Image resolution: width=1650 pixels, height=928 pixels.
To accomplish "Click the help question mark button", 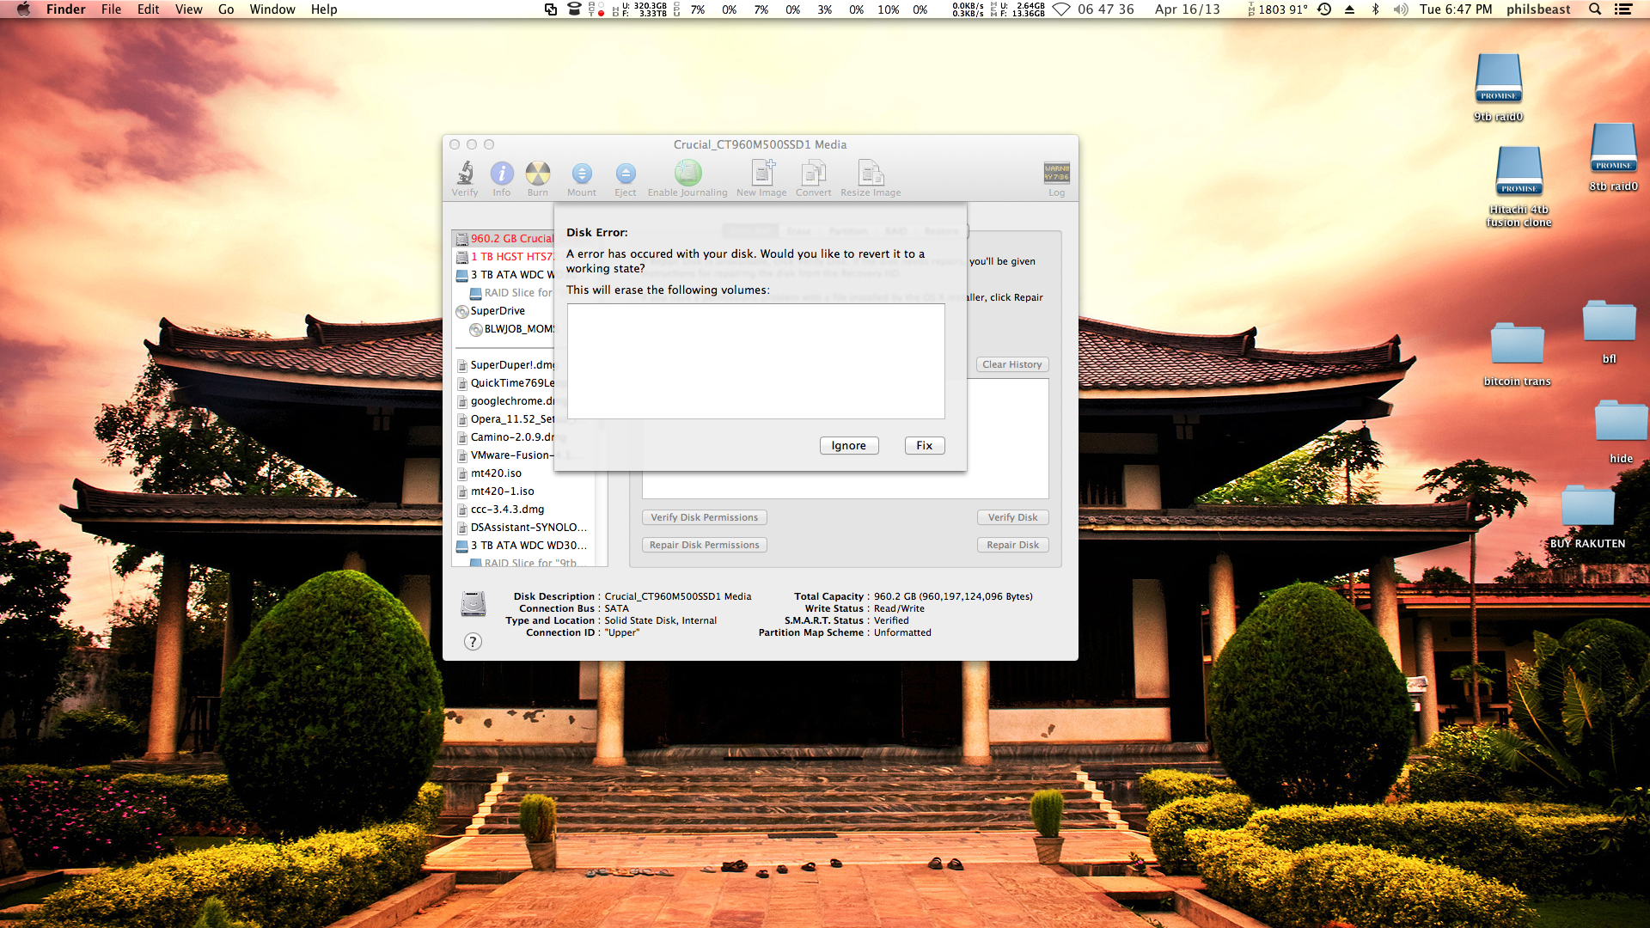I will tap(473, 642).
